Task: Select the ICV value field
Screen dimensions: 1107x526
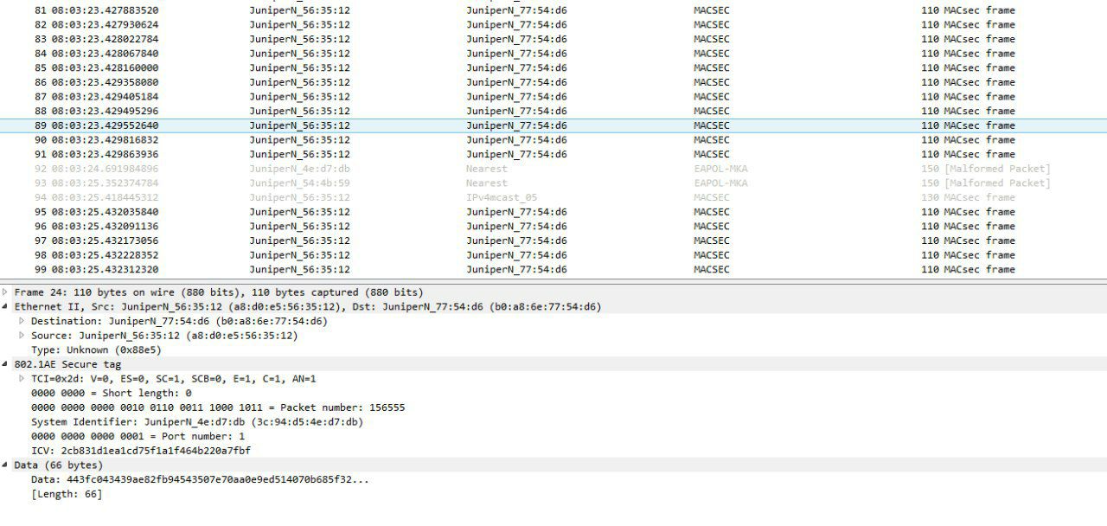Action: (141, 451)
